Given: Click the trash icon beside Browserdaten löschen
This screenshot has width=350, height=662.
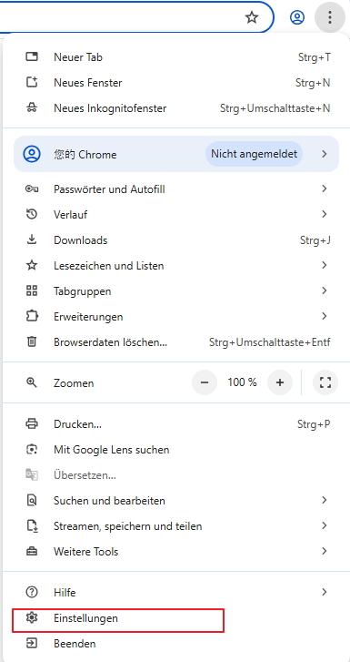Looking at the screenshot, I should coord(32,341).
